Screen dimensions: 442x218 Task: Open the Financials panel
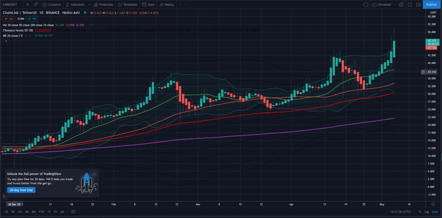pos(104,4)
